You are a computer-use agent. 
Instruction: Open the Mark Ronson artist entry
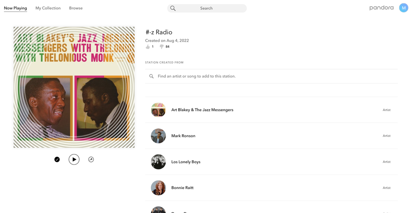183,136
